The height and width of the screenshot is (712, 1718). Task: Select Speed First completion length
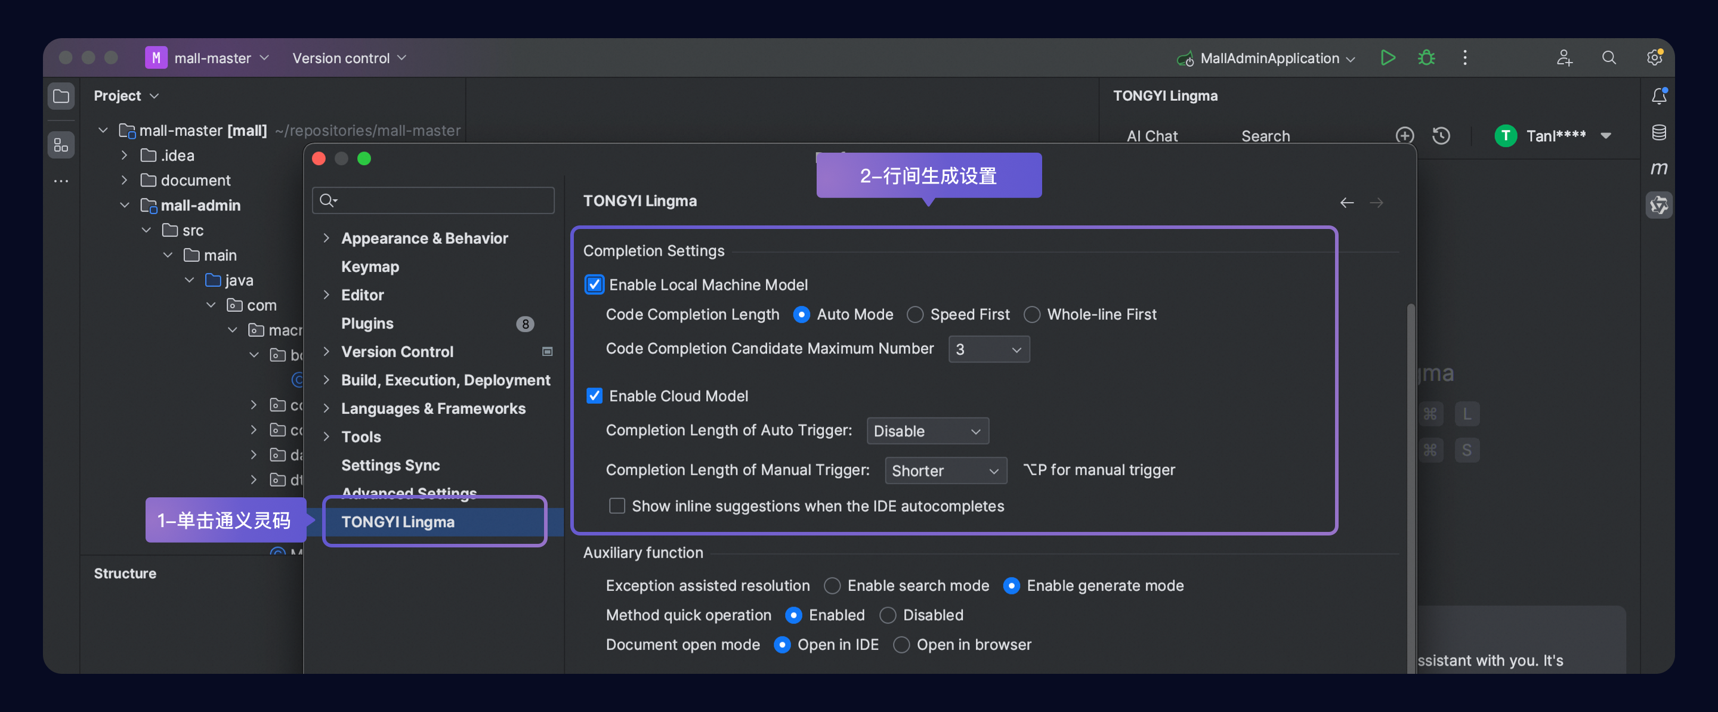click(915, 315)
